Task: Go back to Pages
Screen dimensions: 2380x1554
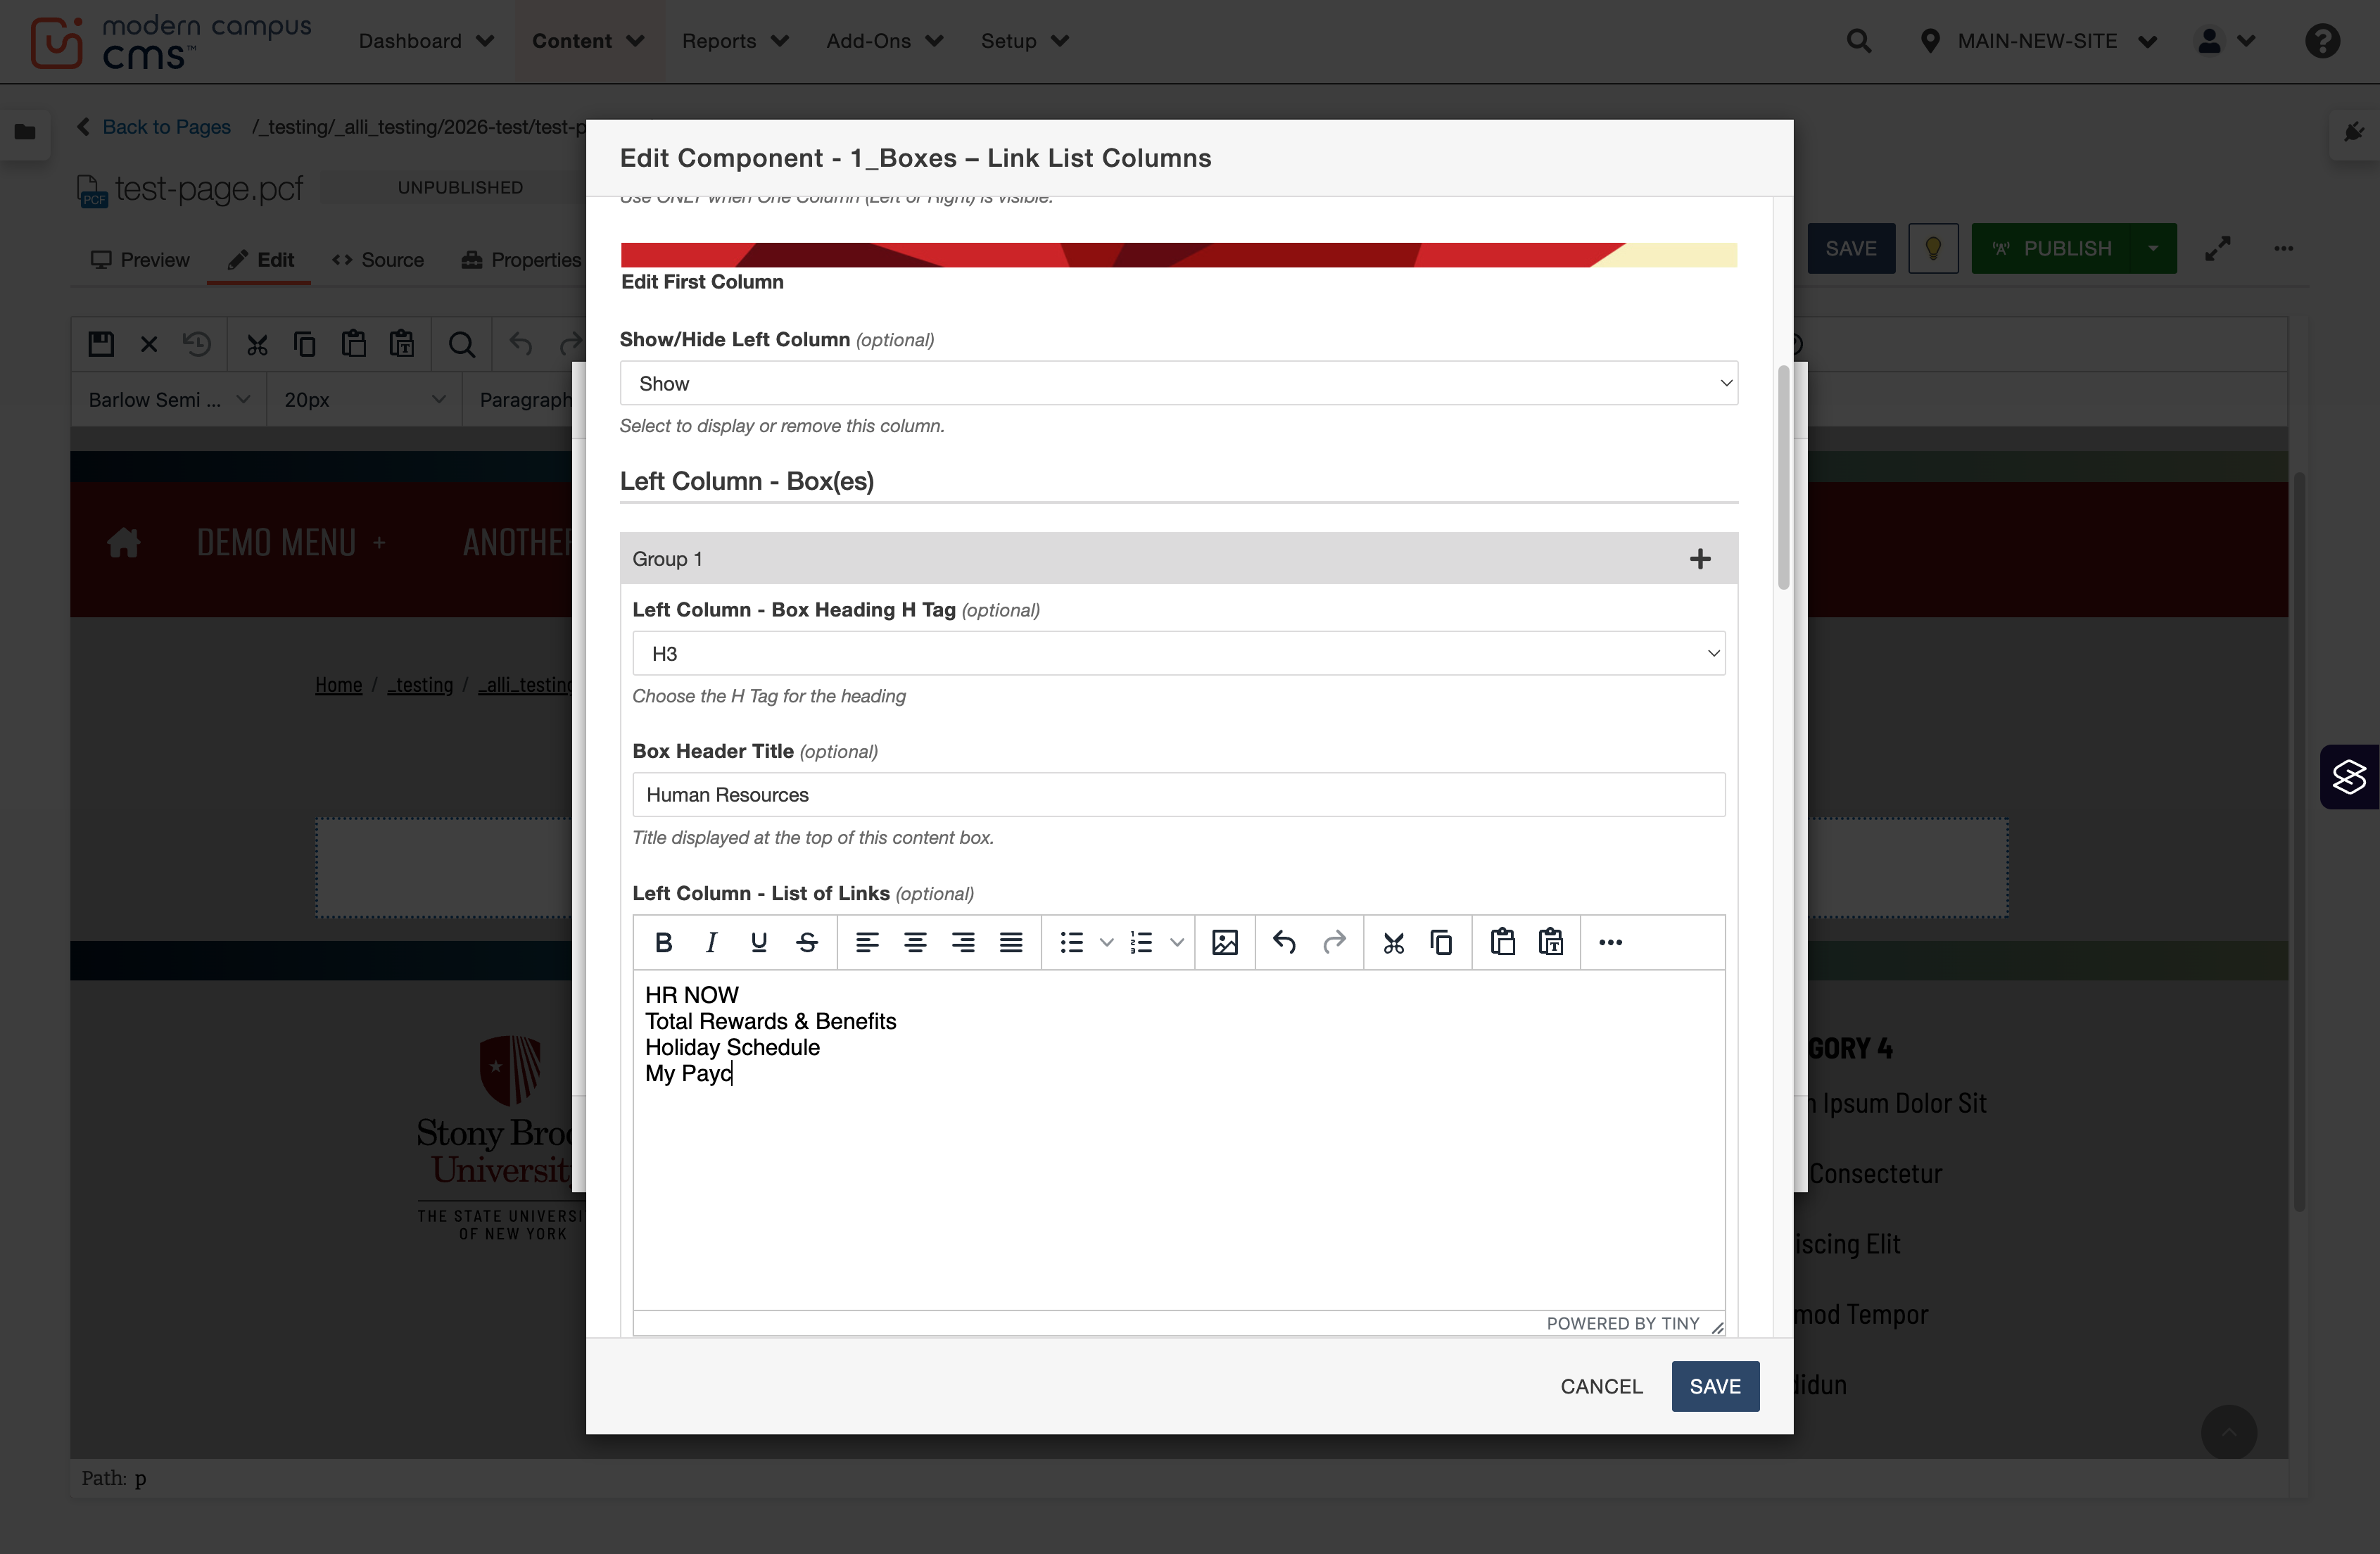Action: 154,127
